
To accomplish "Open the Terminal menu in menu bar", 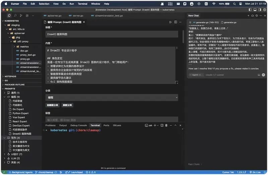I will point(82,4).
